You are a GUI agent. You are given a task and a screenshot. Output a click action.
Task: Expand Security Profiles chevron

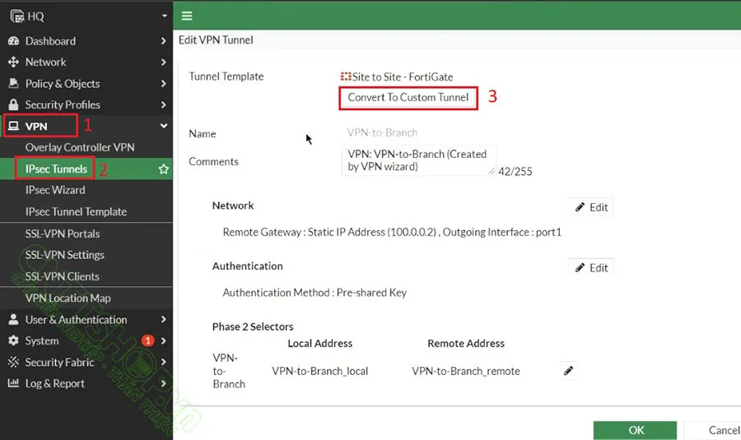[163, 104]
